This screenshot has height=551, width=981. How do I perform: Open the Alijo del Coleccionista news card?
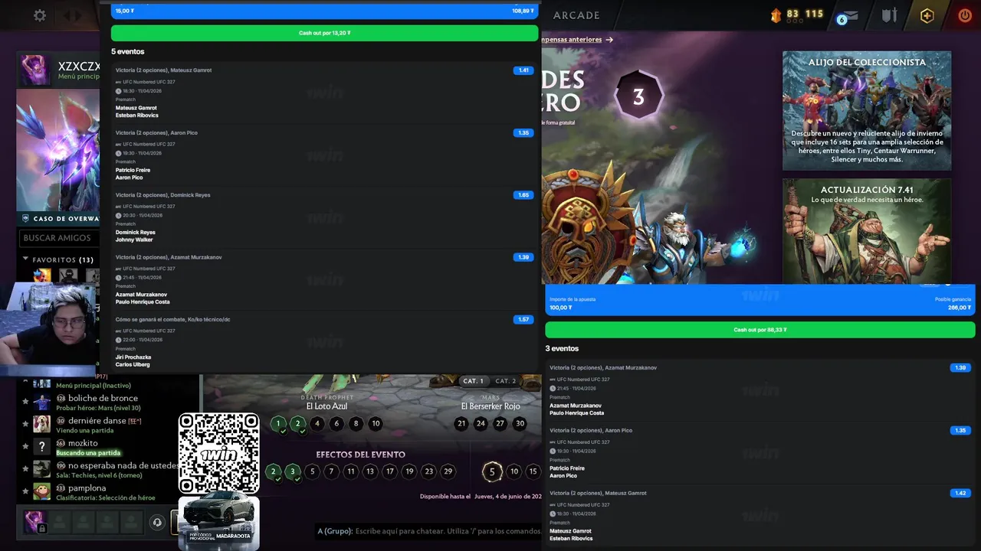[867, 111]
